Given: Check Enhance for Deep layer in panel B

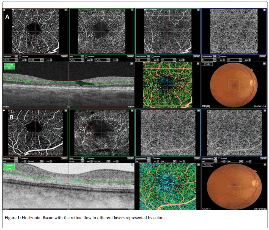Looking at the screenshot, I should (87, 158).
